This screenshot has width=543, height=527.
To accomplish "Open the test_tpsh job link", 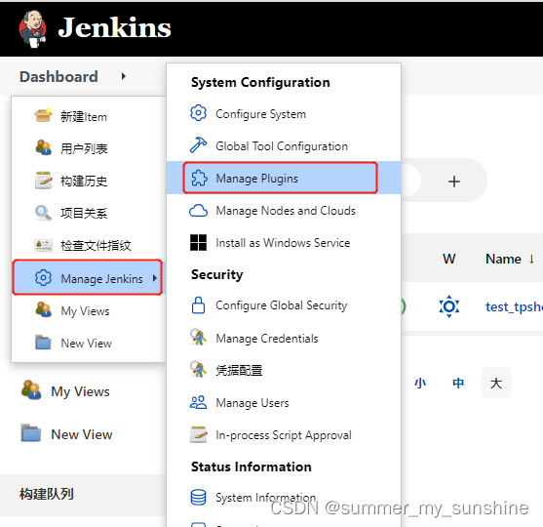I will 514,306.
